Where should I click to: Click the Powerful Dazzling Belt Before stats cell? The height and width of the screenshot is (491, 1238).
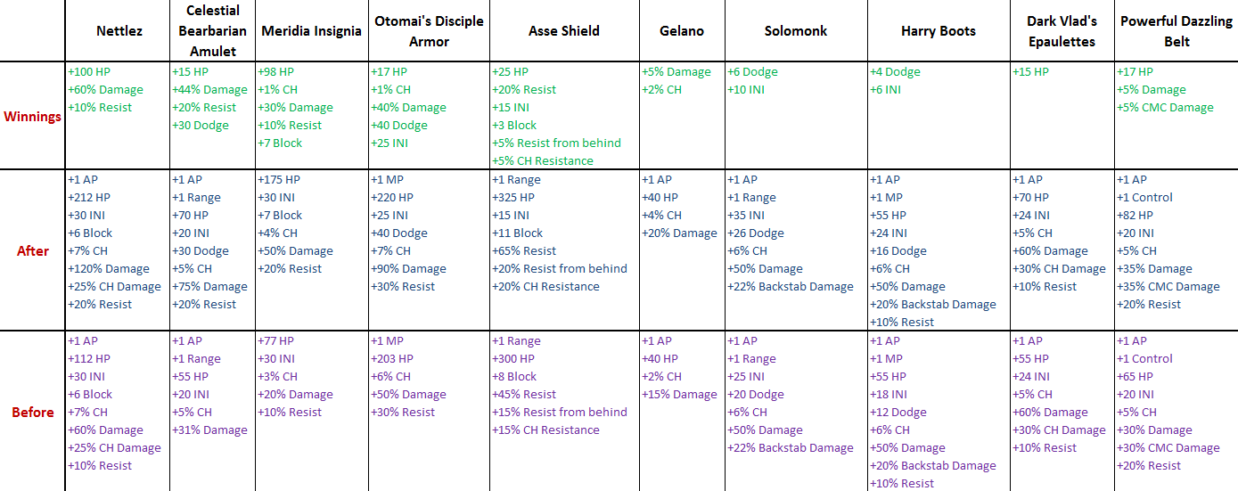1176,411
